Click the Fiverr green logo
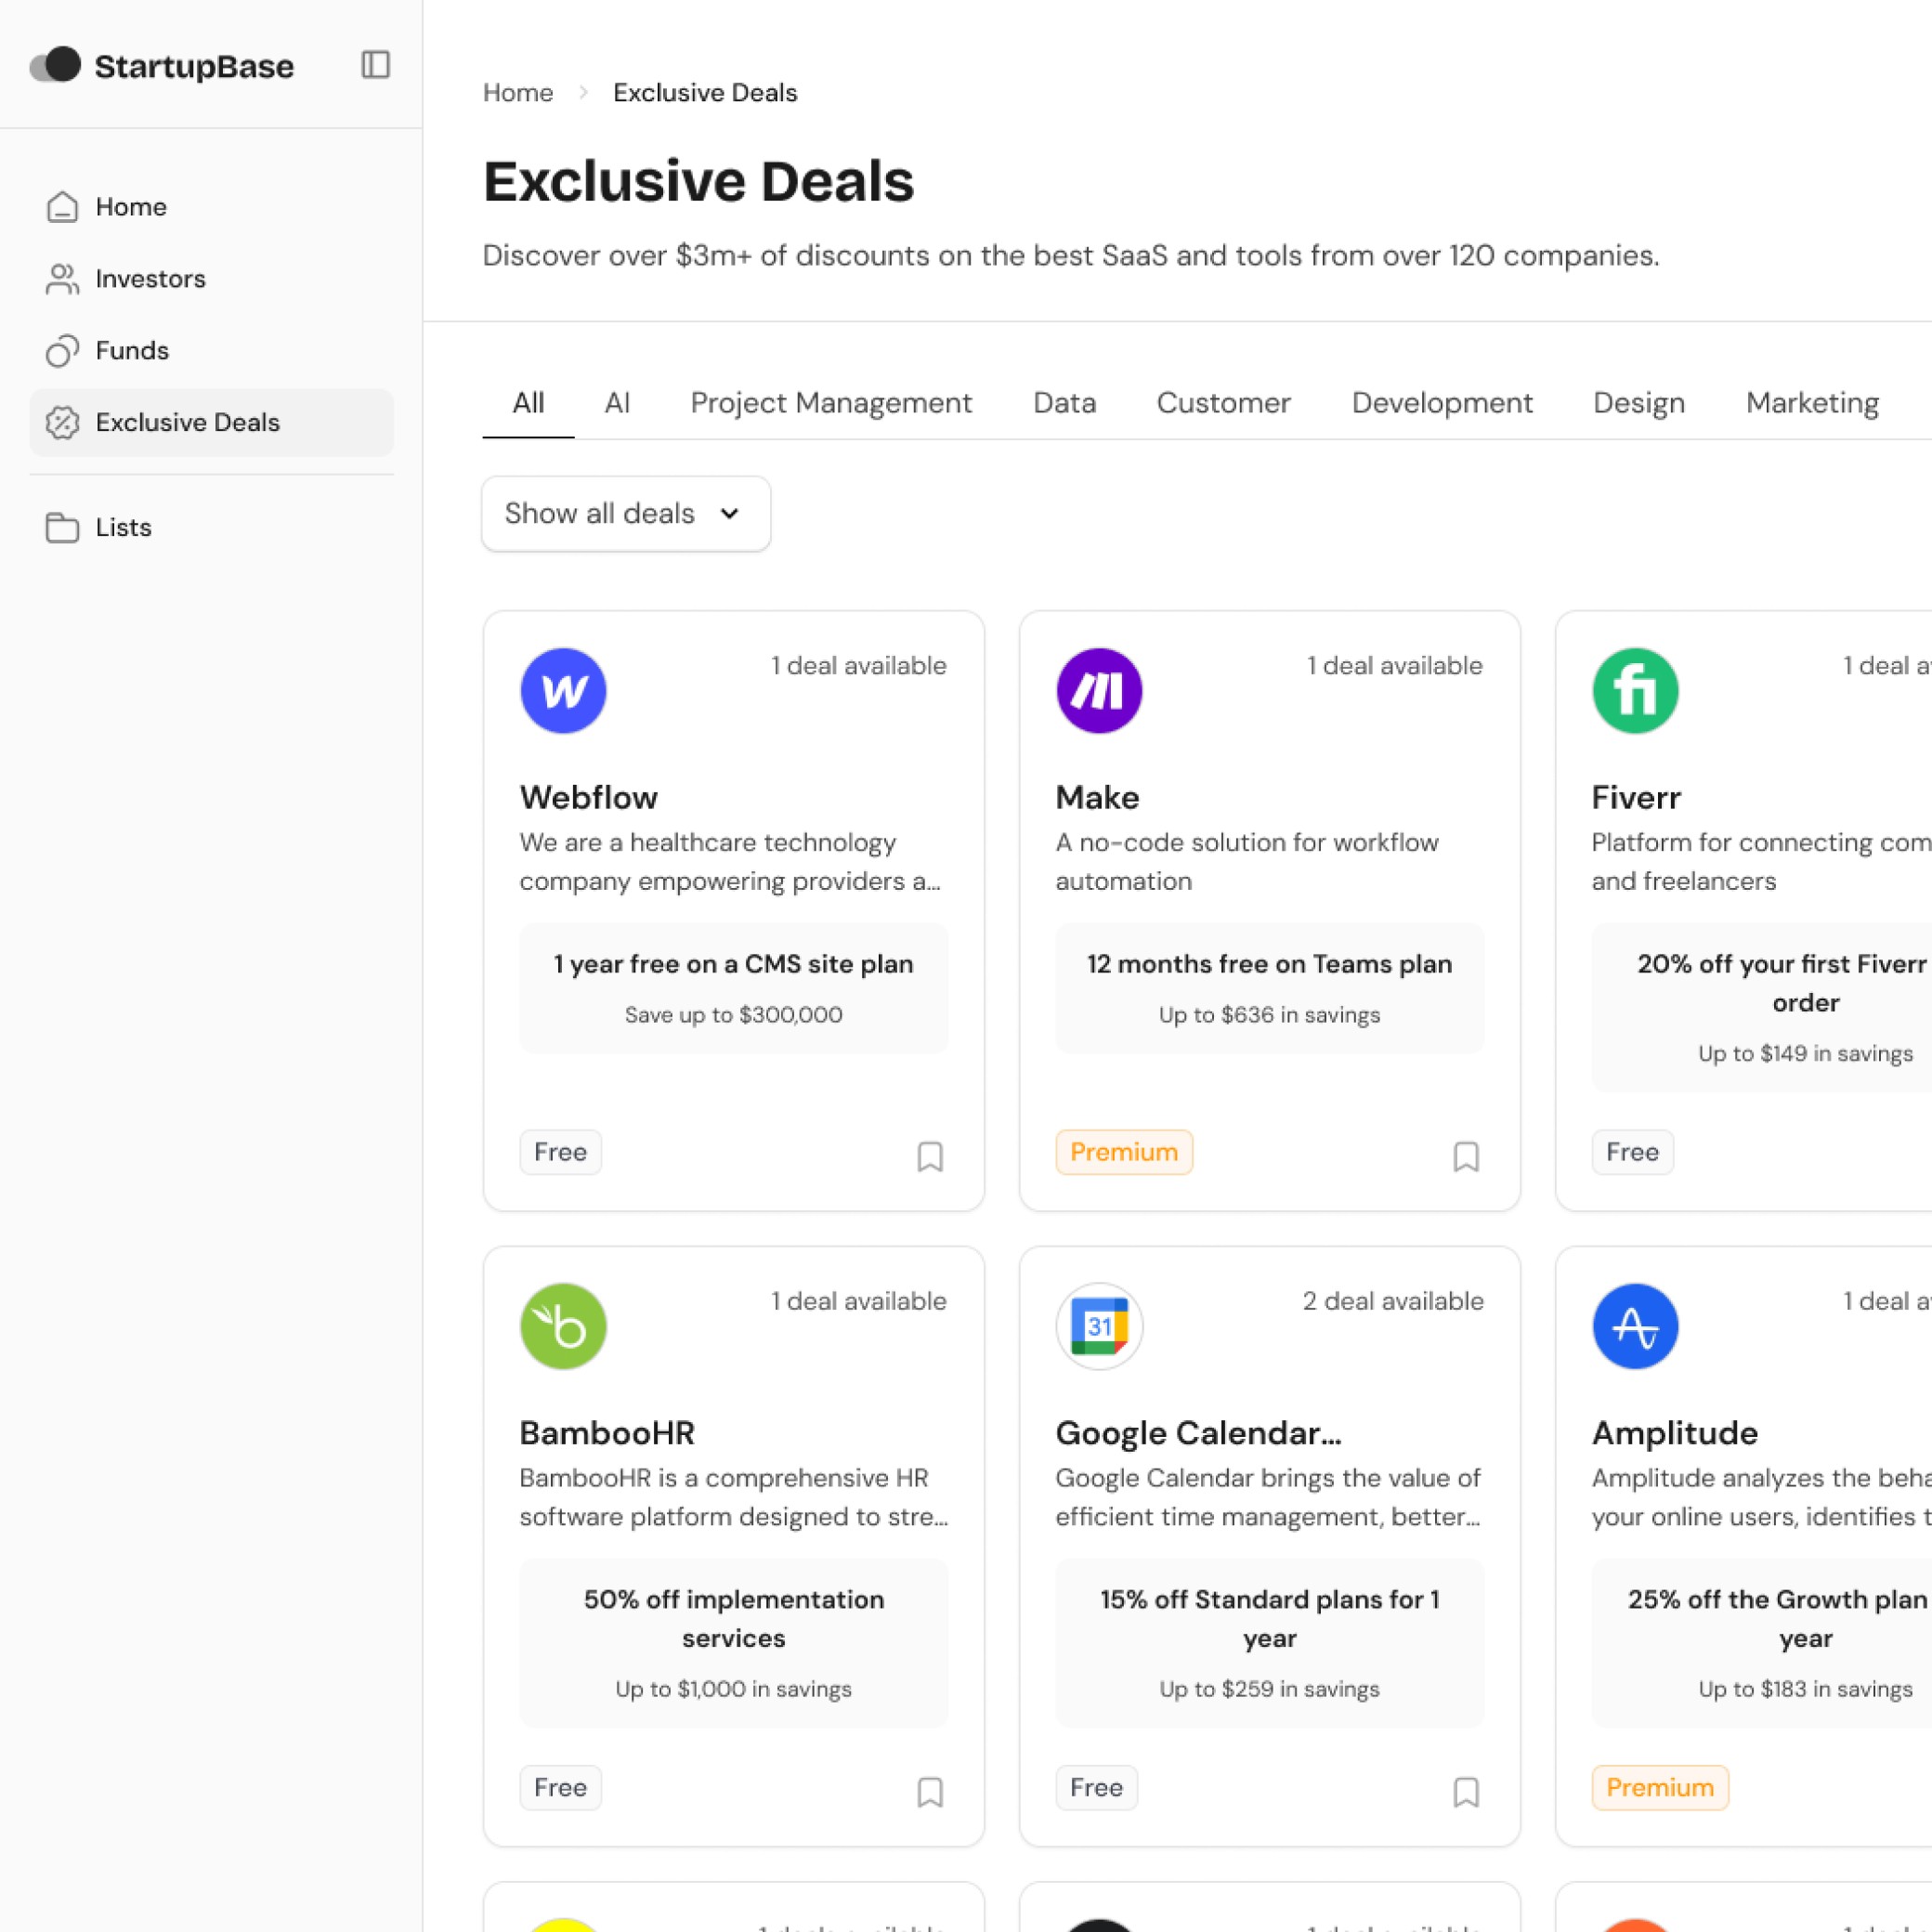 [1635, 690]
